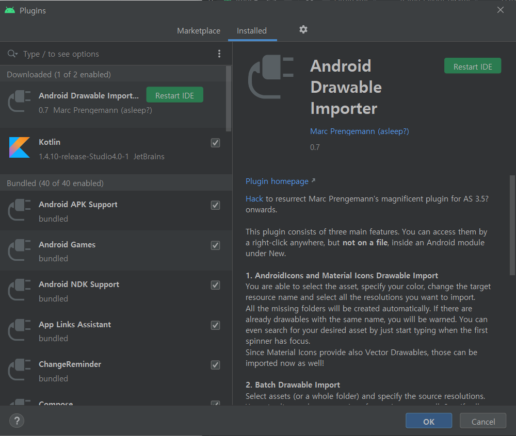Viewport: 516px width, 436px height.
Task: Open the plugin settings gear menu
Action: [303, 29]
